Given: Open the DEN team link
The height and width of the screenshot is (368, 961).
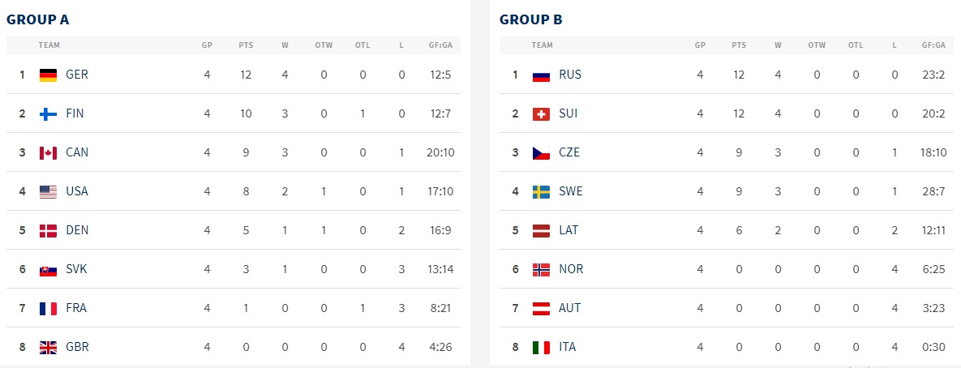Looking at the screenshot, I should [77, 230].
